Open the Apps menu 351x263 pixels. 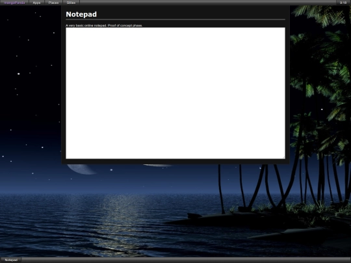point(36,3)
